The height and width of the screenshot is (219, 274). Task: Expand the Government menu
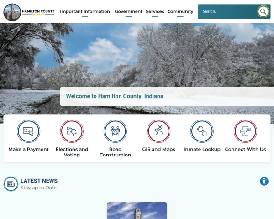(128, 11)
